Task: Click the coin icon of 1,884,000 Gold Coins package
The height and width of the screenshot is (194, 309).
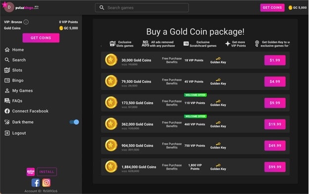Action: 111,166
